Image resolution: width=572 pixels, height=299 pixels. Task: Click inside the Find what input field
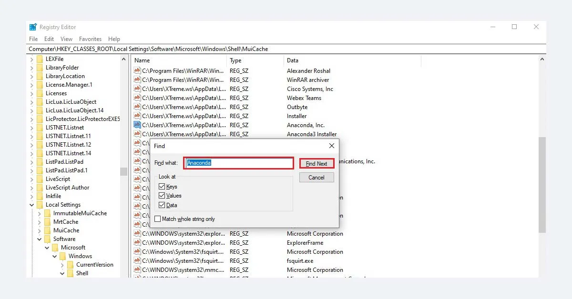click(x=238, y=163)
